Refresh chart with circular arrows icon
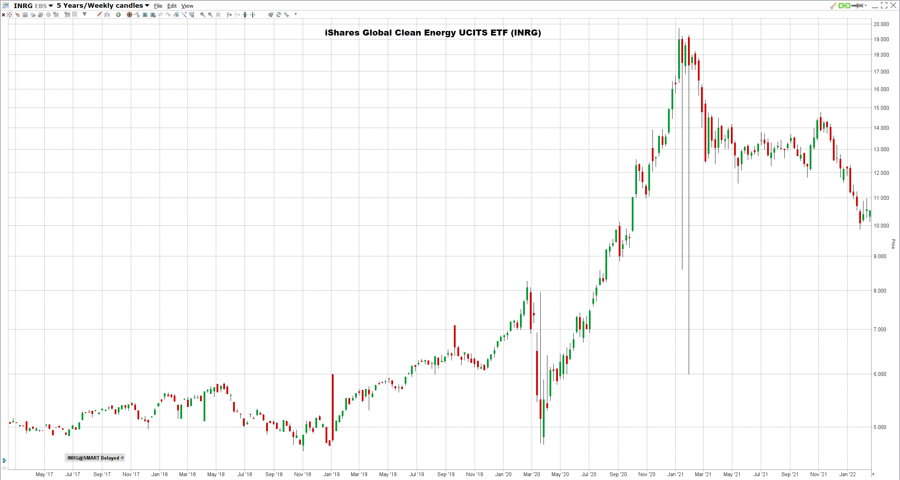The width and height of the screenshot is (900, 480). pos(278,15)
